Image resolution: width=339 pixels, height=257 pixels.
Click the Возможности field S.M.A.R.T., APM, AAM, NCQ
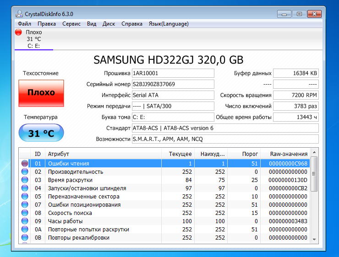[x=225, y=139]
